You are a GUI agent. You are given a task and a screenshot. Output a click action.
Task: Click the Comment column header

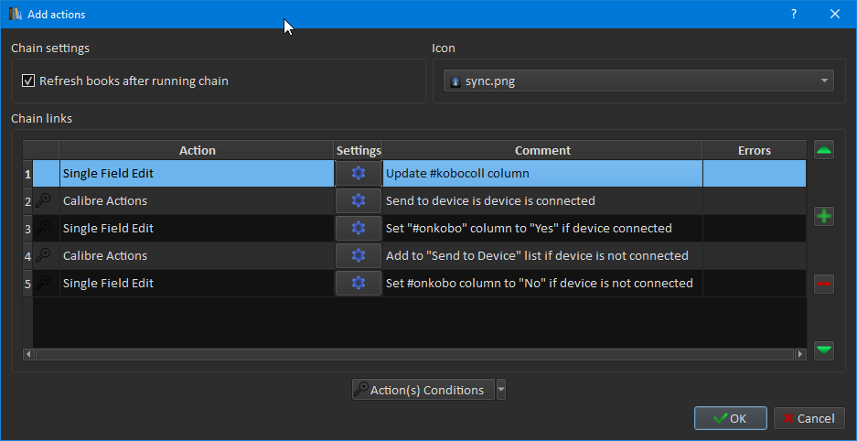[542, 150]
